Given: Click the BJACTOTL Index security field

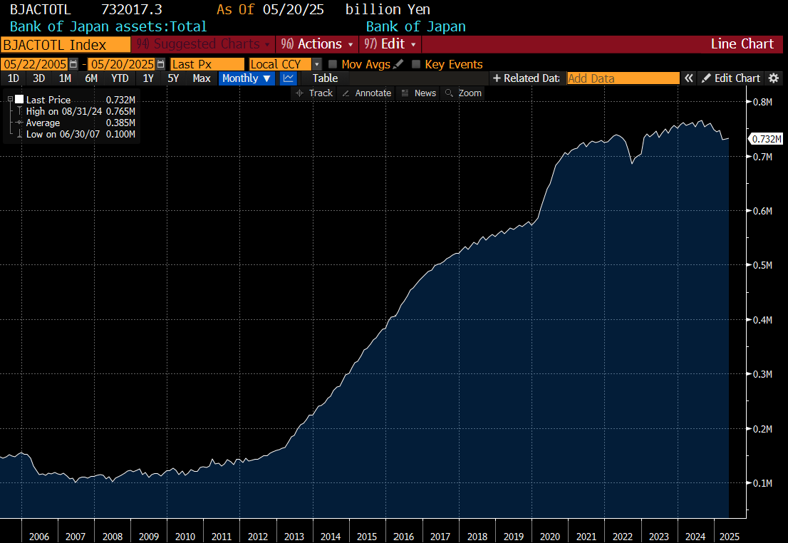Looking at the screenshot, I should point(66,45).
